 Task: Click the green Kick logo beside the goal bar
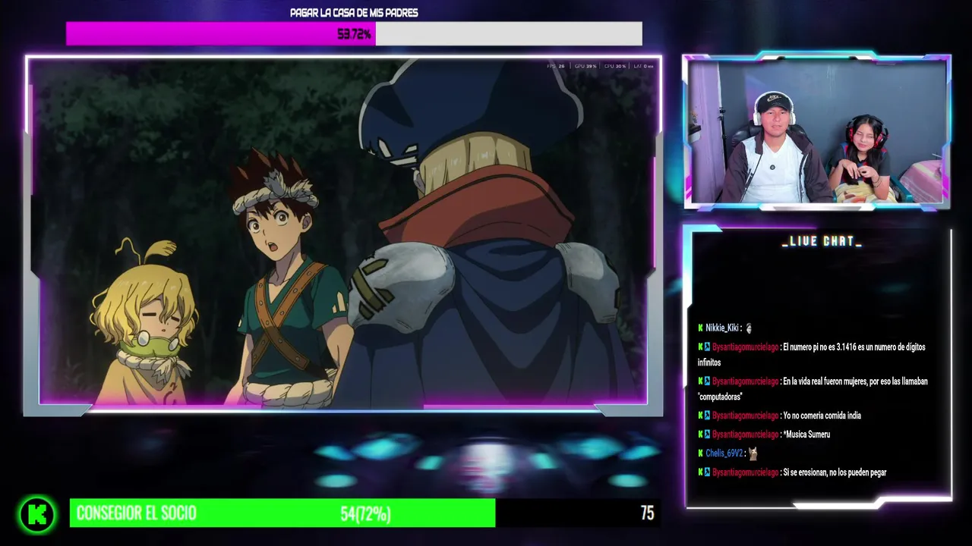click(36, 514)
